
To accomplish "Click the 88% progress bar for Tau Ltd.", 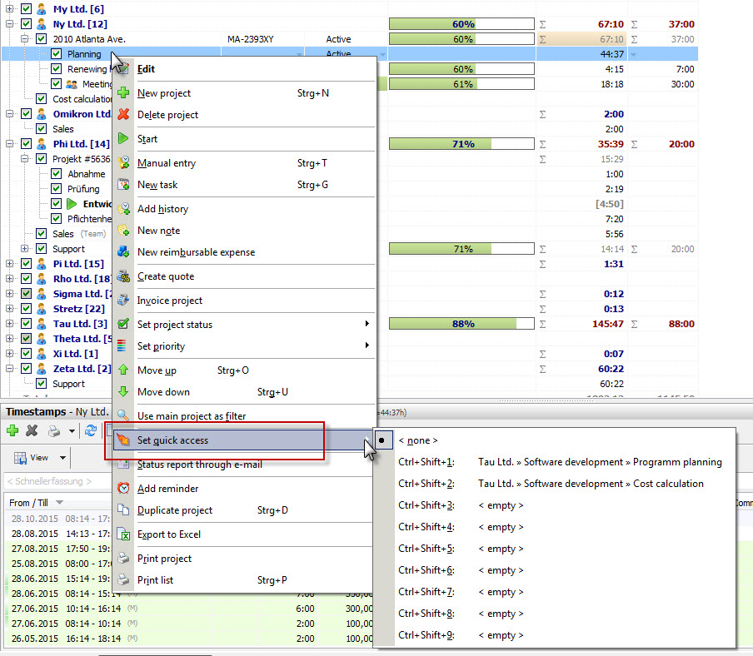I will [463, 324].
